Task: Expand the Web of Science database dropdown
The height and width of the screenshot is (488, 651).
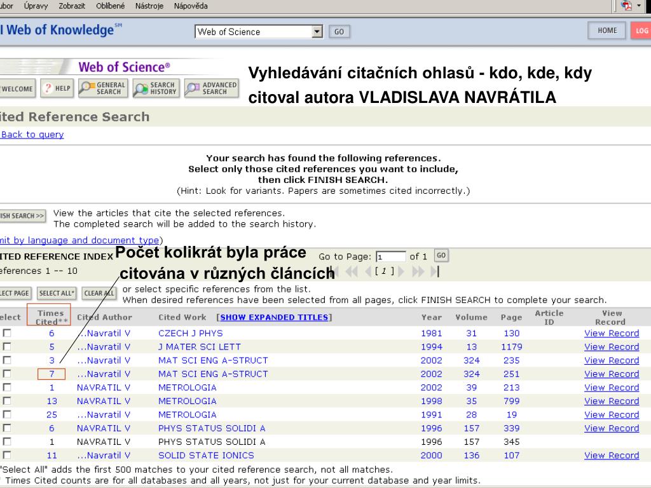Action: click(x=318, y=32)
